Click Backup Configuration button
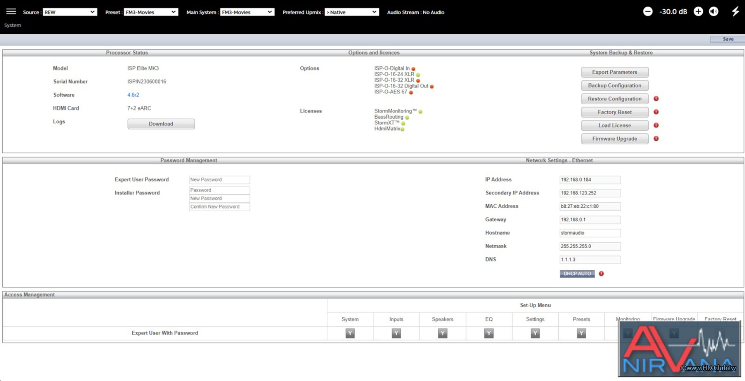 tap(615, 86)
